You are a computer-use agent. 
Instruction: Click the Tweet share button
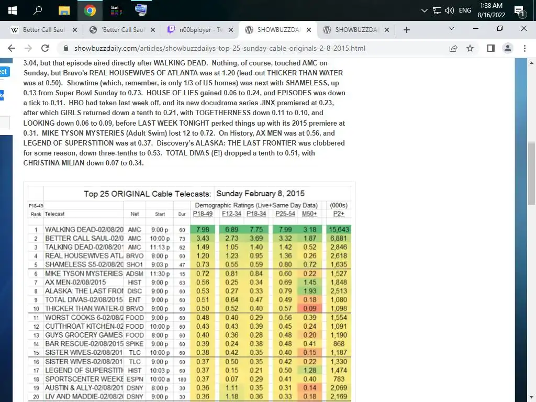click(x=4, y=72)
